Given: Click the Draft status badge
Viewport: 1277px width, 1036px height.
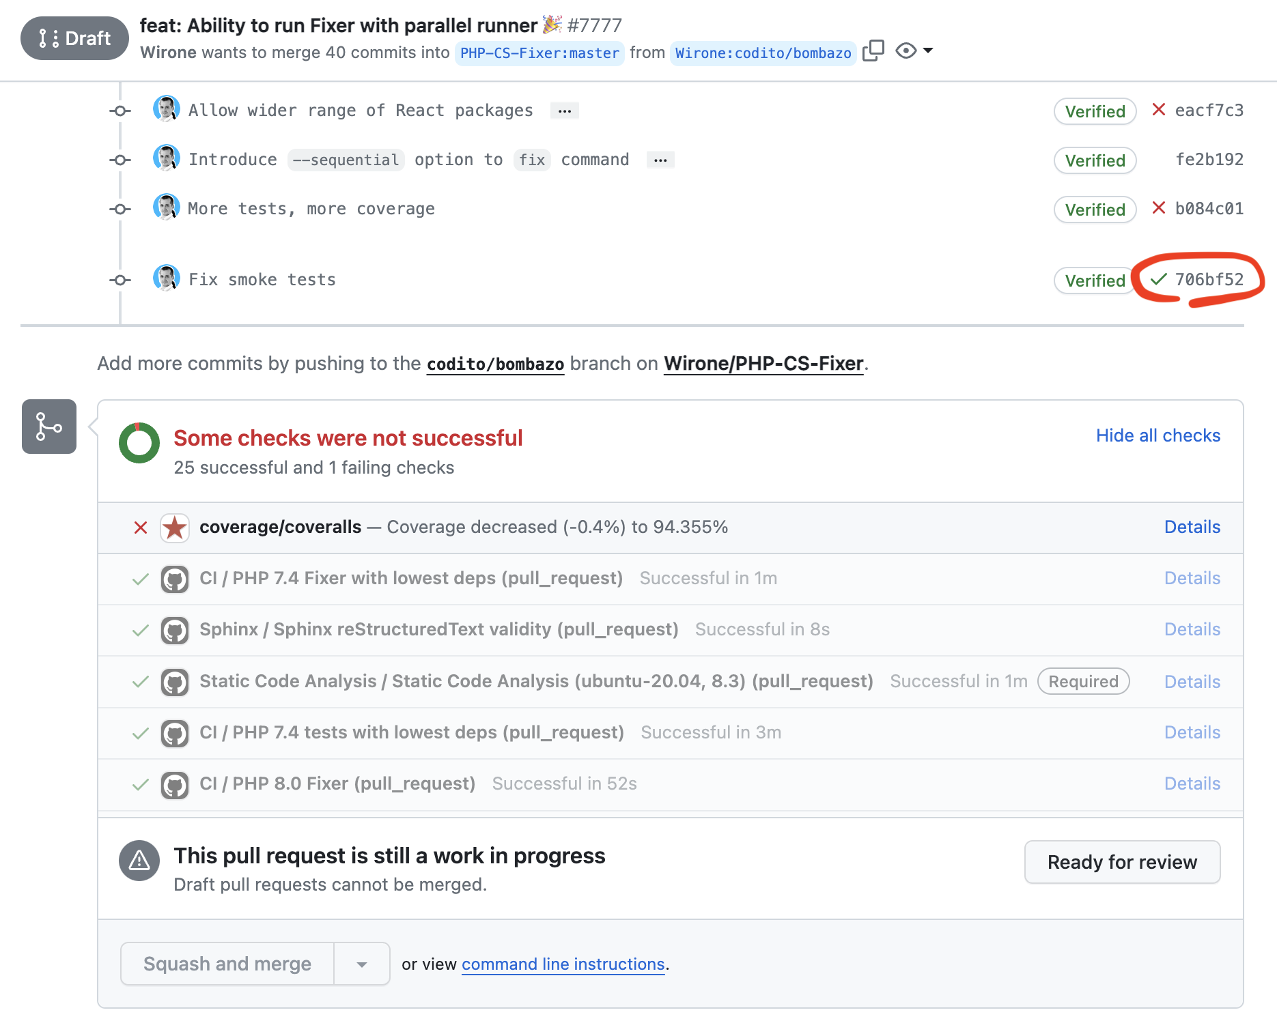Looking at the screenshot, I should (x=74, y=38).
